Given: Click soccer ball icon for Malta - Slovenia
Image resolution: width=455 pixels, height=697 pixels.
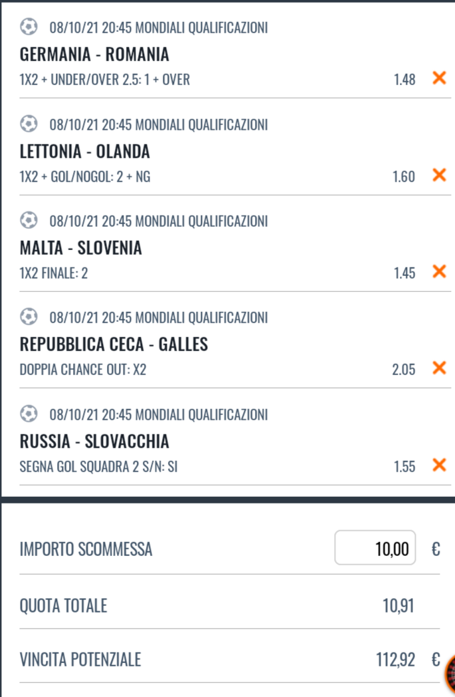Looking at the screenshot, I should 29,220.
